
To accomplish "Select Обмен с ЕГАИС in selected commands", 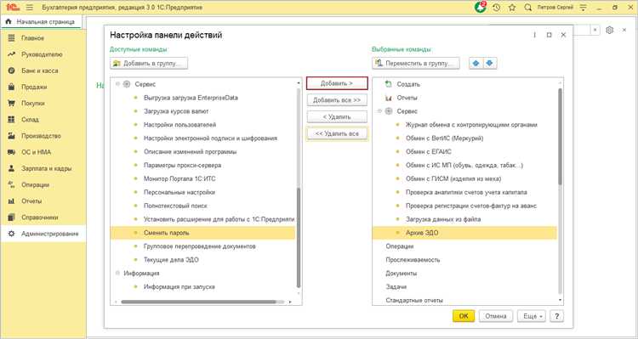I will (x=429, y=151).
